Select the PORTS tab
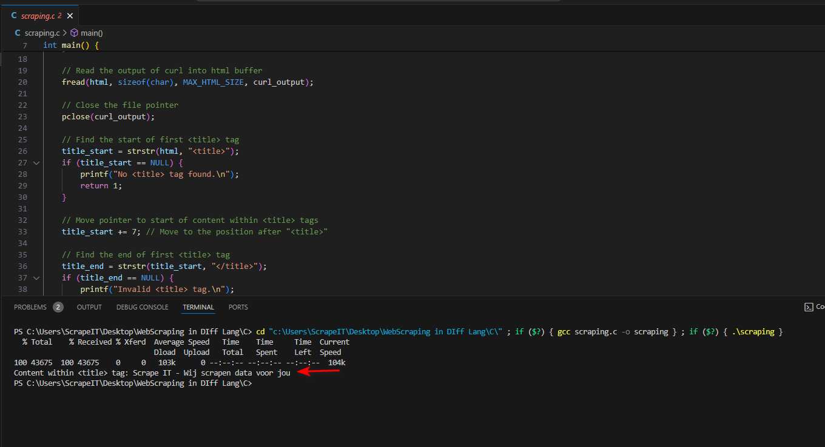 pyautogui.click(x=238, y=307)
